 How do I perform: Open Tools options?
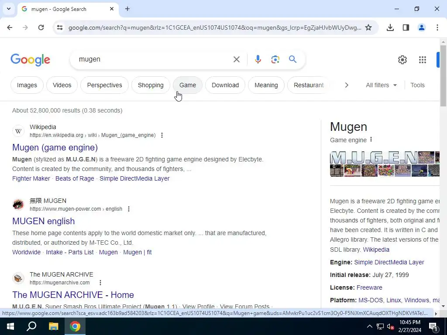pyautogui.click(x=417, y=85)
